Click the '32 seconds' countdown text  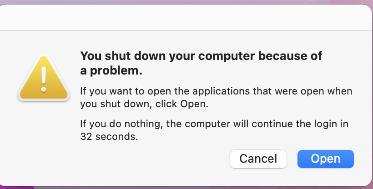[109, 136]
